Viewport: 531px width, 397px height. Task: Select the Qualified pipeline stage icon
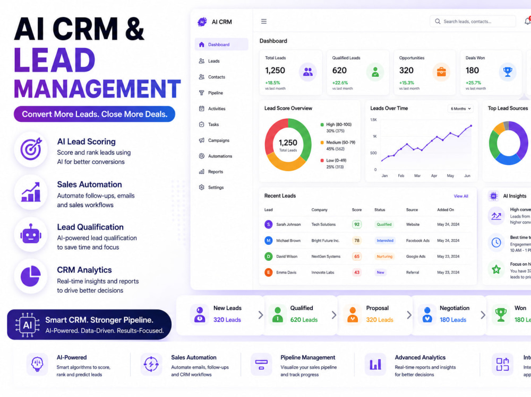click(278, 314)
